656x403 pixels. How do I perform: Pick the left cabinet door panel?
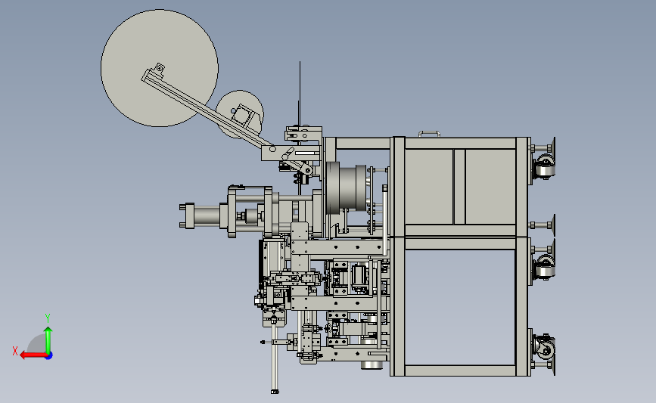coord(429,187)
